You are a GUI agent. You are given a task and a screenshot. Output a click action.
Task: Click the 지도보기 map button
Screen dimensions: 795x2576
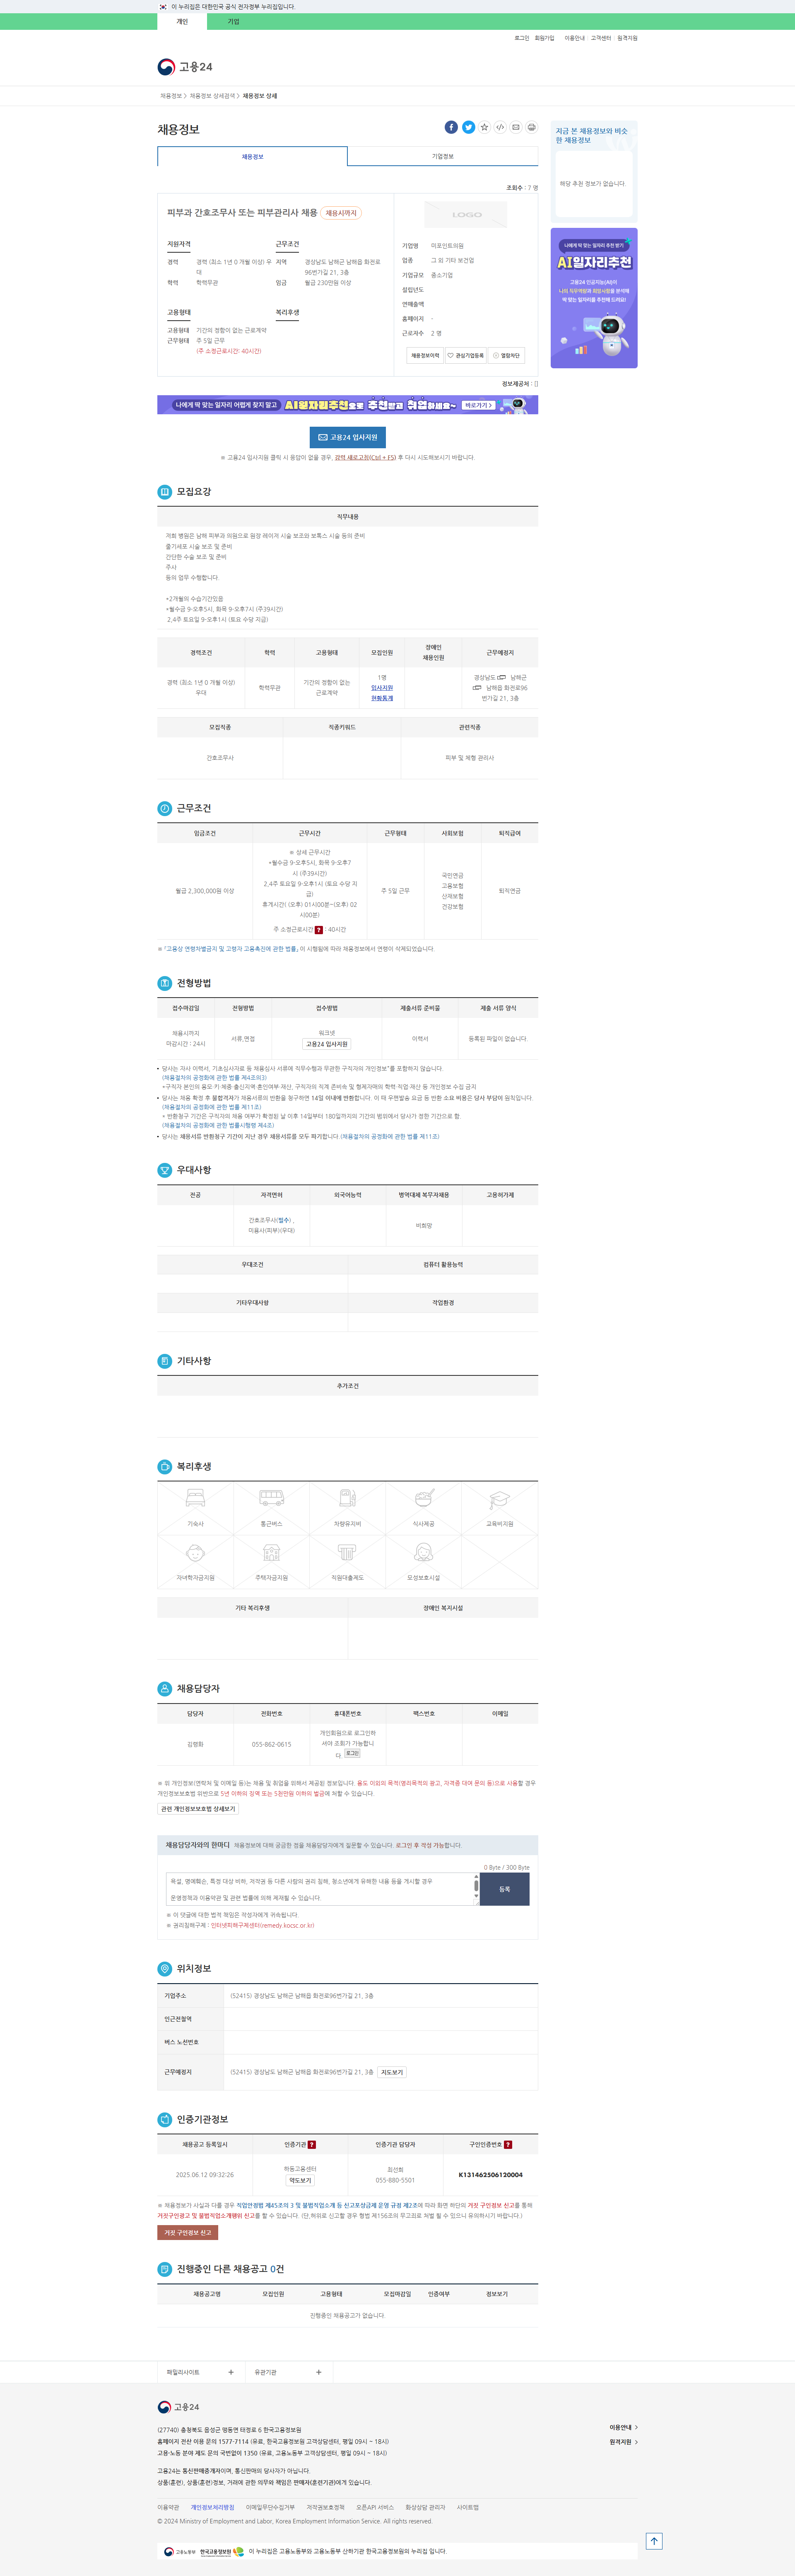(x=392, y=2072)
